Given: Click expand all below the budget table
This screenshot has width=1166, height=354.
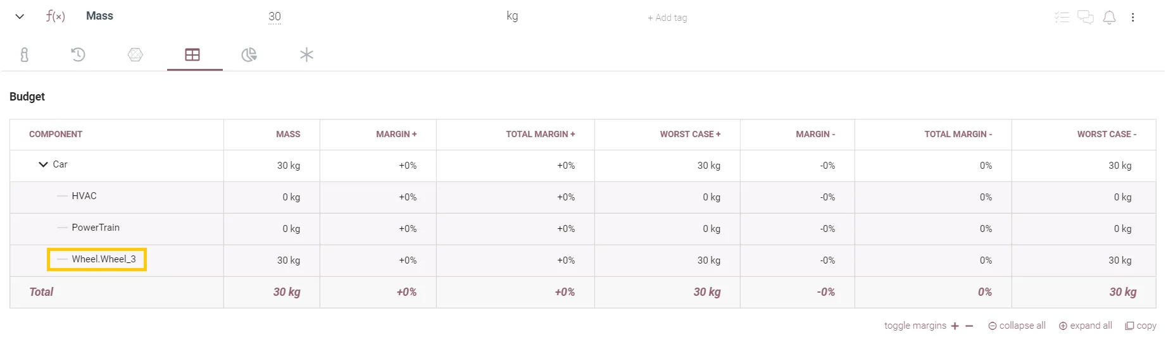Looking at the screenshot, I should pos(1085,326).
